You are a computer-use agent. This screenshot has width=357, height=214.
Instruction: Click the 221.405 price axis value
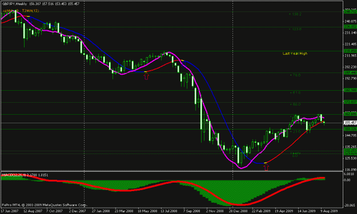[350, 44]
